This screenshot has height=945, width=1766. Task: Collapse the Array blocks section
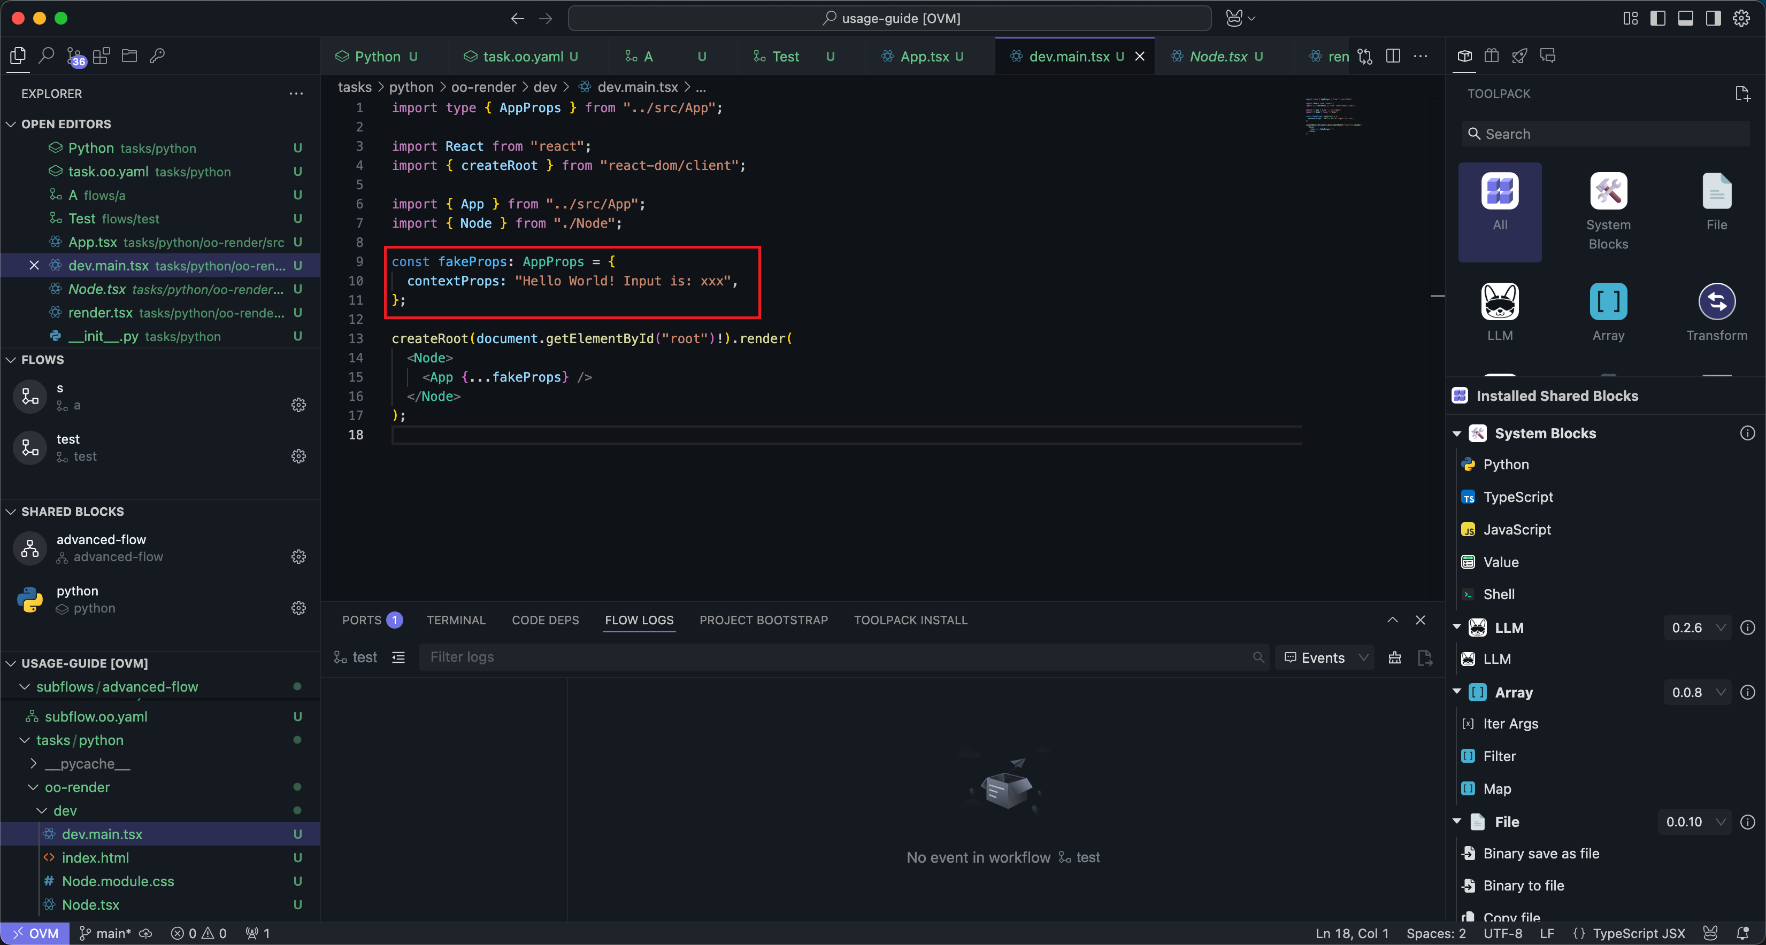tap(1457, 692)
